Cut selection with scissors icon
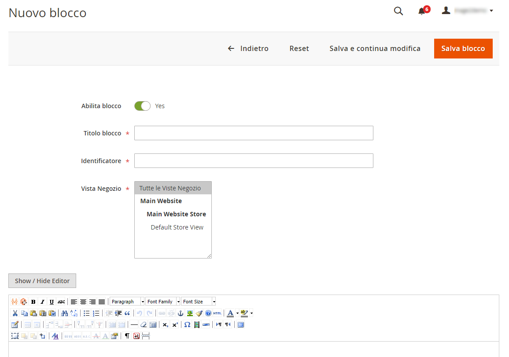509x357 pixels. tap(15, 313)
